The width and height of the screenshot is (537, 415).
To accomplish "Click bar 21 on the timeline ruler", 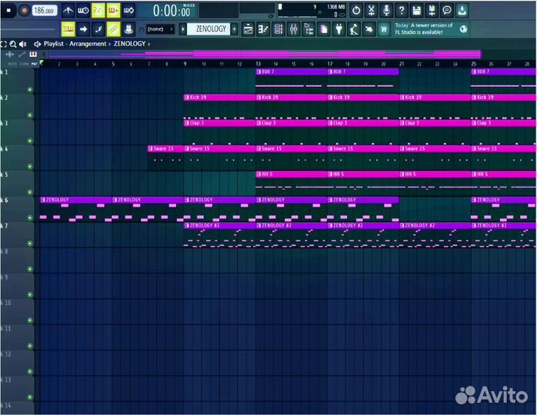I will (402, 64).
